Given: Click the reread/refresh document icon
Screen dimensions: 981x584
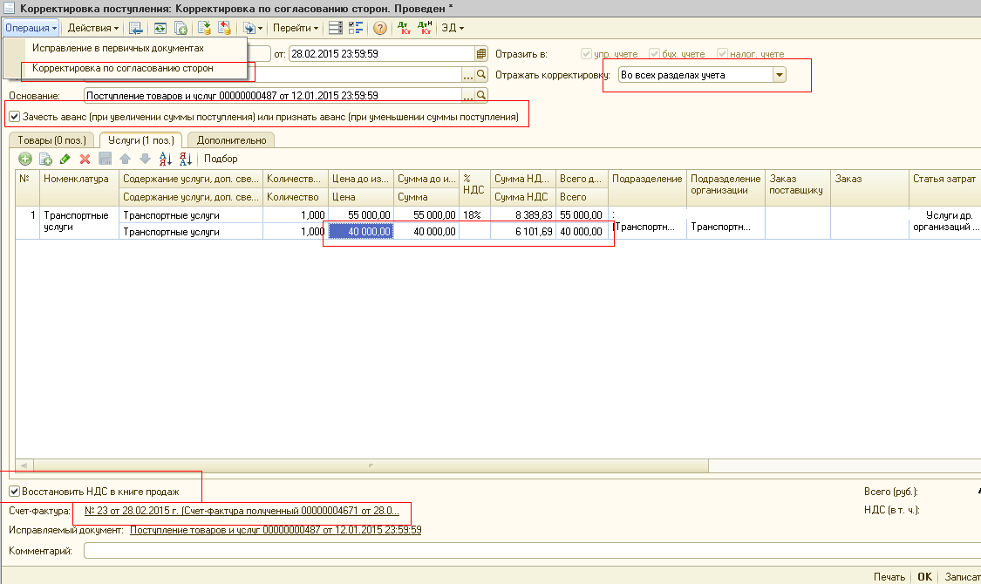Looking at the screenshot, I should click(160, 28).
